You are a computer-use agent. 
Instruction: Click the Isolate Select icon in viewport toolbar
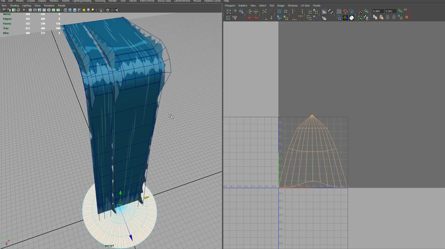coord(100,10)
